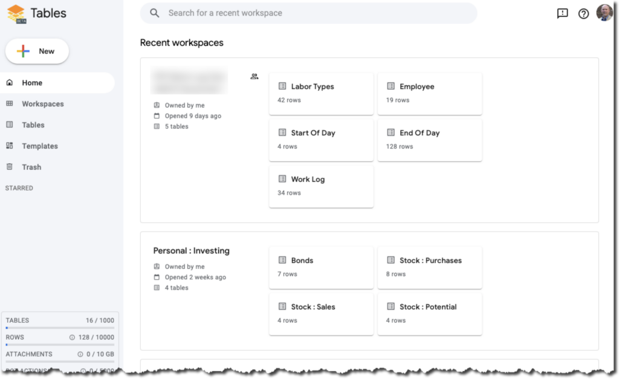The image size is (619, 379).
Task: Click the shared people icon on first workspace
Action: pyautogui.click(x=254, y=77)
